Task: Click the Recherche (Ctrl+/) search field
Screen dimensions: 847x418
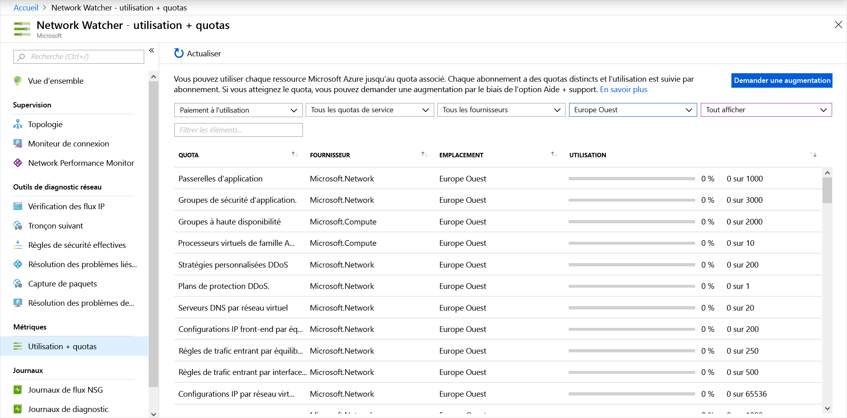Action: point(79,57)
